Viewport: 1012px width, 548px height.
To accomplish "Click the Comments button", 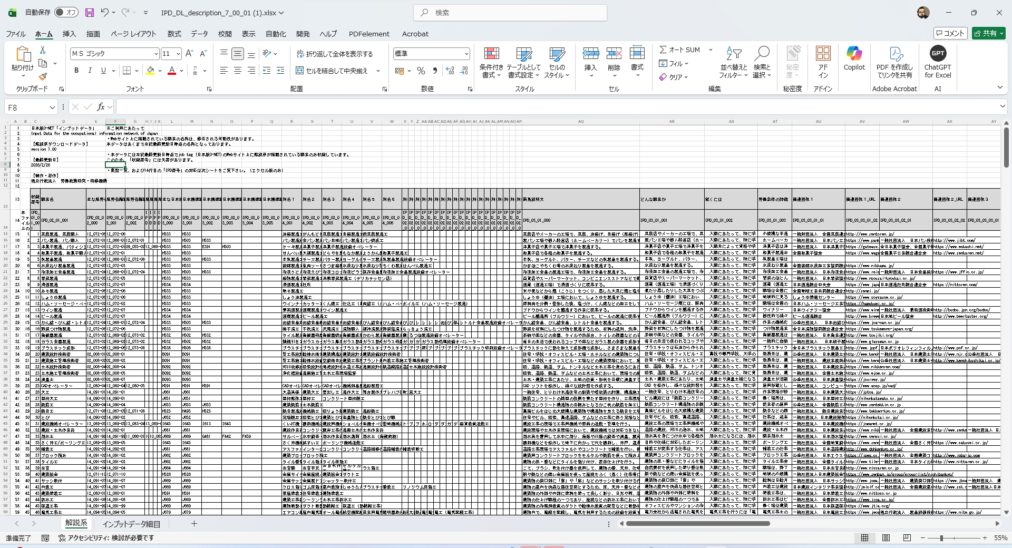I will click(950, 33).
